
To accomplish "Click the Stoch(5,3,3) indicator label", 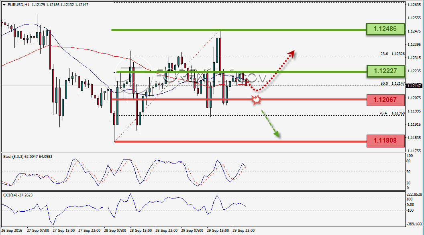I will pos(28,157).
